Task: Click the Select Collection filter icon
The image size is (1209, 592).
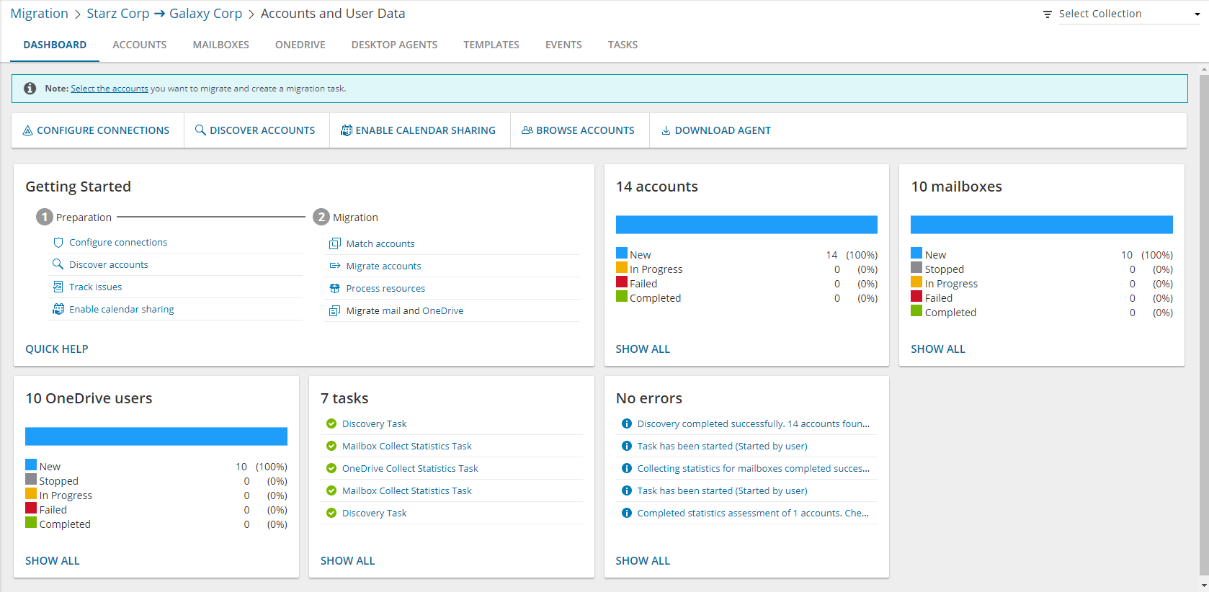Action: (1048, 14)
